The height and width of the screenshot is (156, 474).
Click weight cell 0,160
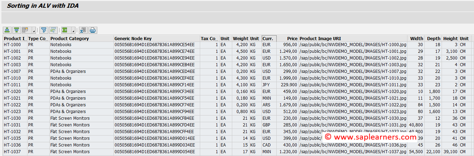pos(240,92)
